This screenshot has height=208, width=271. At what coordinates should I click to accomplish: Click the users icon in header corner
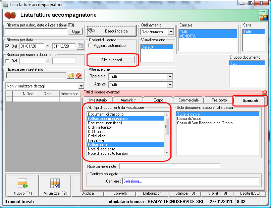point(263,15)
